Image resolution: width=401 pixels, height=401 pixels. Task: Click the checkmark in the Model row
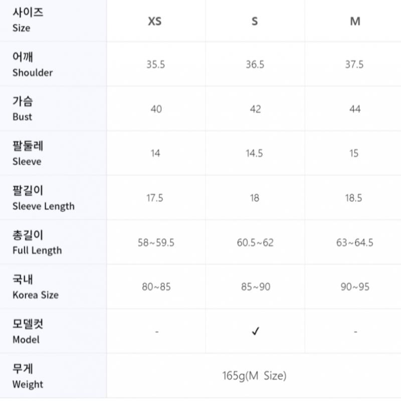255,331
